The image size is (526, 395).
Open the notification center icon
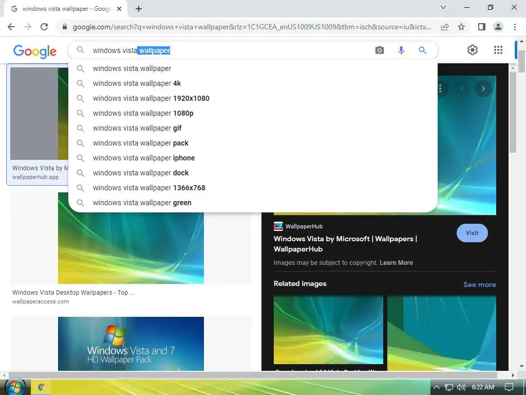click(509, 387)
